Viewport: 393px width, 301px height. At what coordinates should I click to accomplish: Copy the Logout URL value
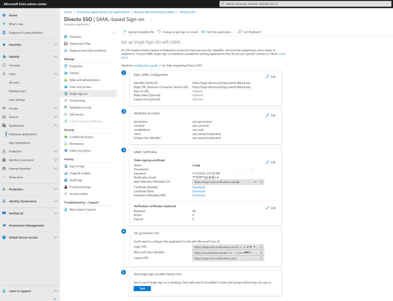tap(261, 258)
